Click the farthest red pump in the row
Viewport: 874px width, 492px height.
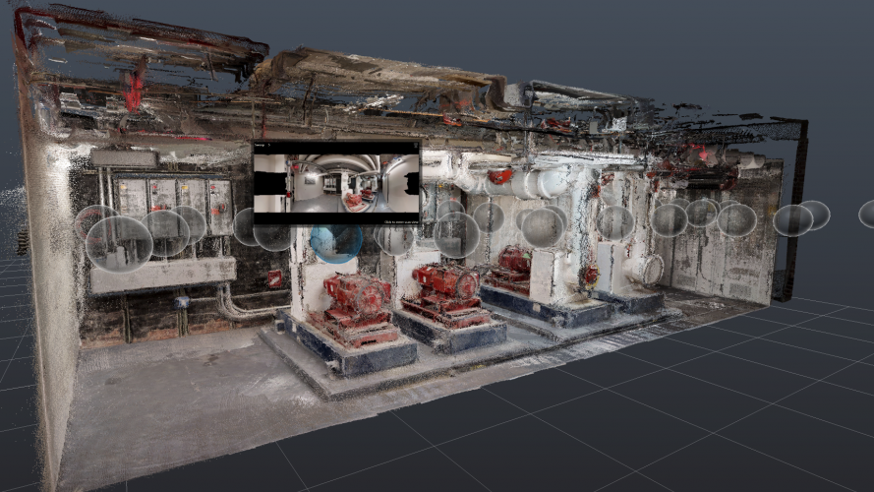pos(511,264)
